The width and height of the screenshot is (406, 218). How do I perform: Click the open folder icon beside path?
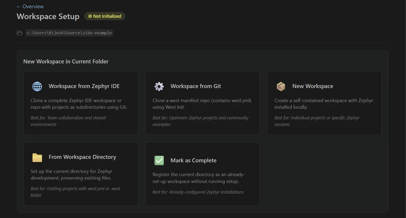pyautogui.click(x=20, y=33)
